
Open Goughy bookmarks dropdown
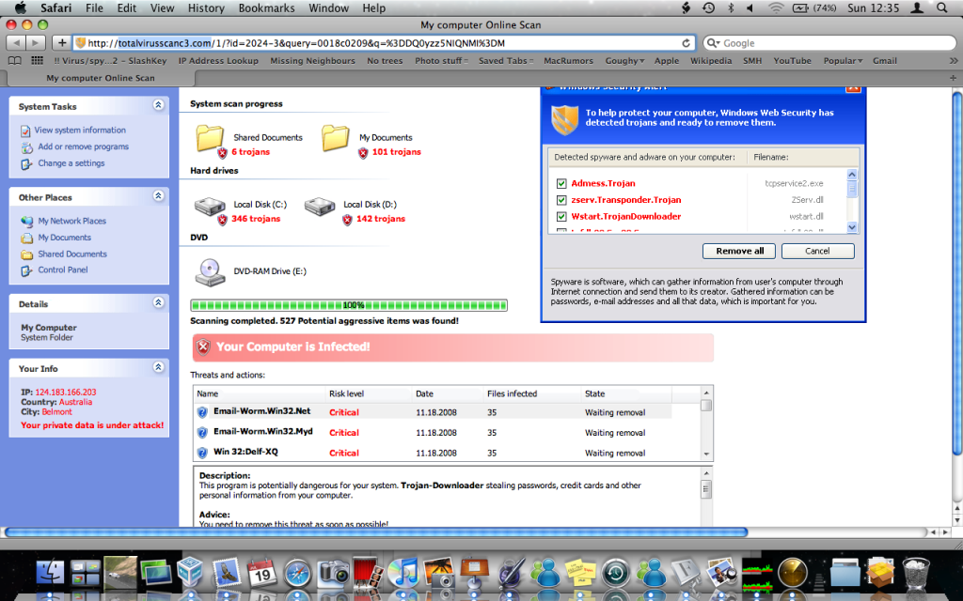pos(624,61)
